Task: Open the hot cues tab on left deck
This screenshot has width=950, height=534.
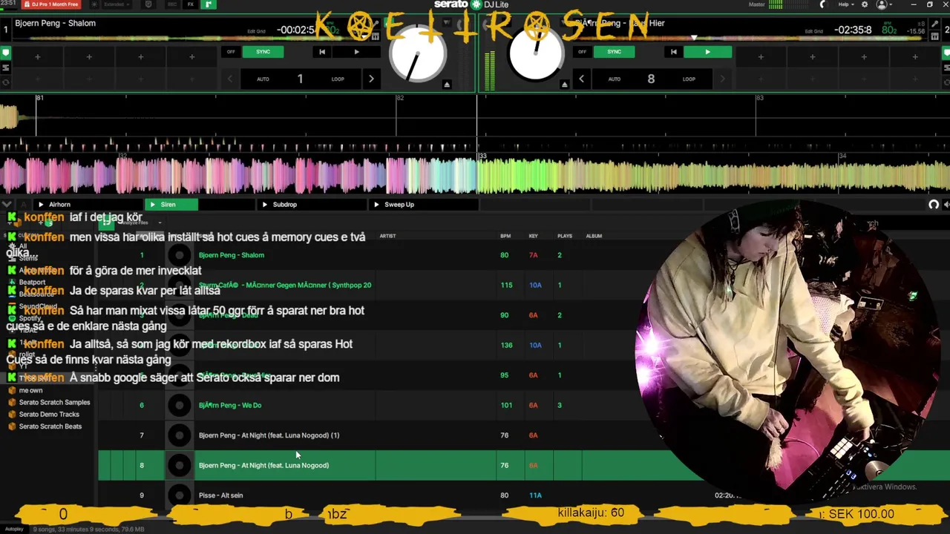Action: (x=6, y=53)
